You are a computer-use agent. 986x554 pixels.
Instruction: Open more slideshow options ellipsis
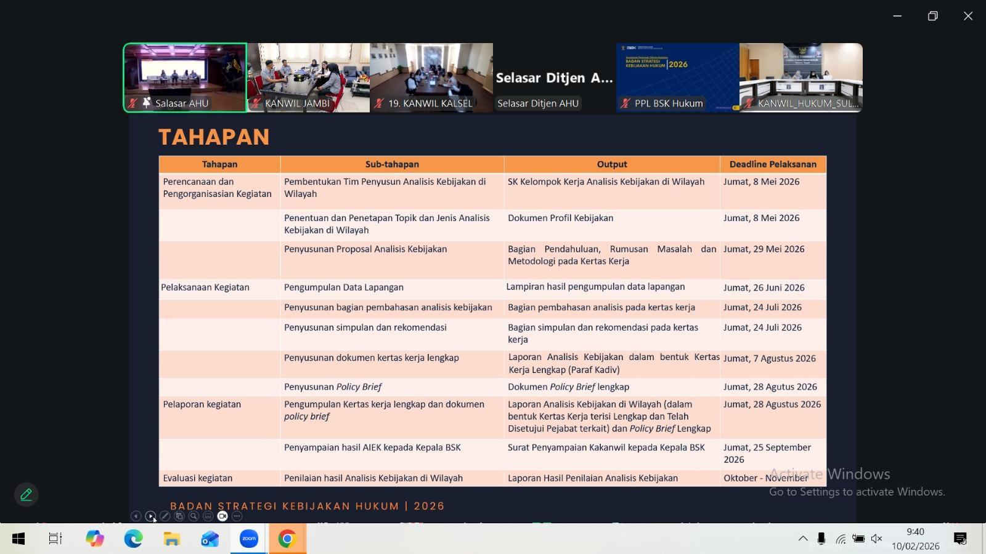point(237,516)
